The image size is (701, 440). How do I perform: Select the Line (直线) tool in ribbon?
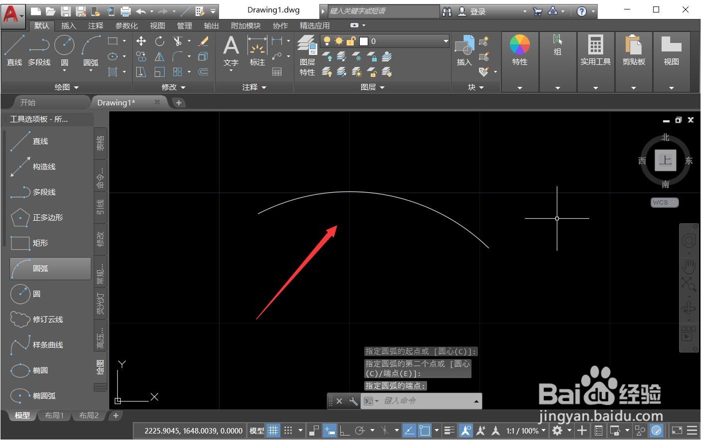[14, 51]
